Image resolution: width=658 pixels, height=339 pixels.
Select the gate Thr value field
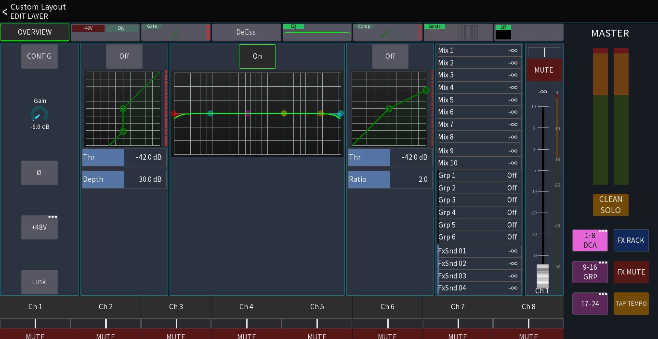[124, 157]
